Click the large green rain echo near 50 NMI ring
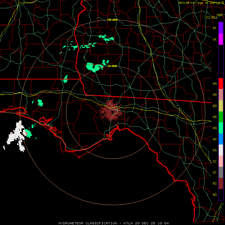225x225 pixels. (94, 67)
